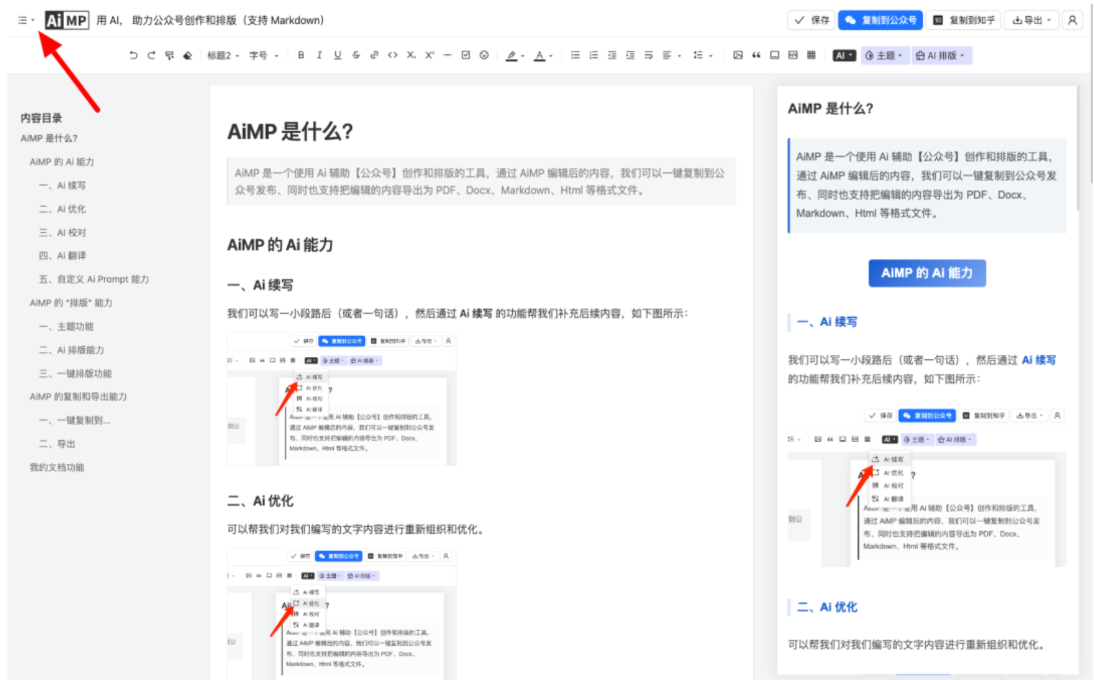Open the 主题 theme dropdown
Viewport: 1094px width, 680px height.
click(884, 55)
